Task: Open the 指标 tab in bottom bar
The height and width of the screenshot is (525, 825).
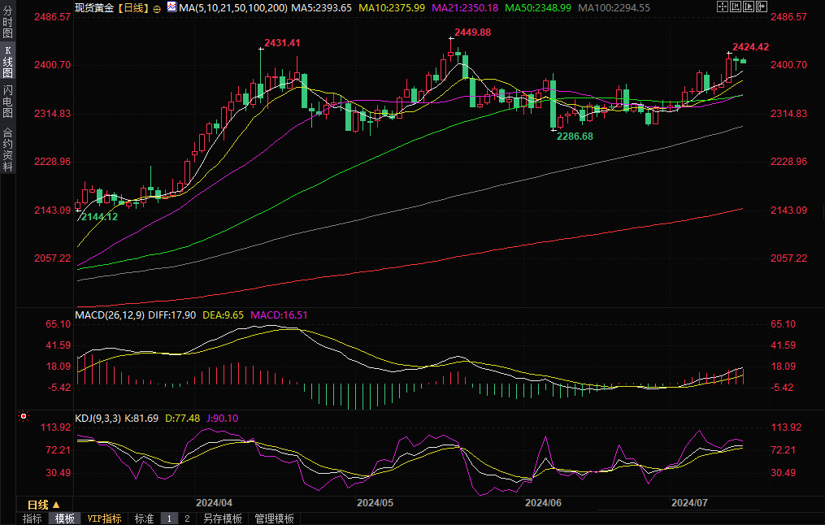Action: pos(32,518)
